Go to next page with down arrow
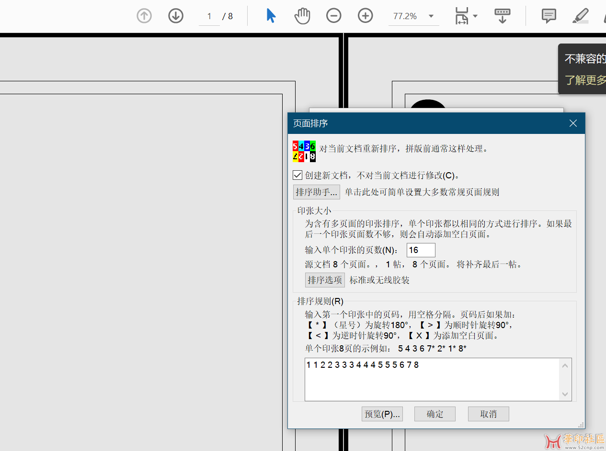Screen dimensions: 606x451 [x=176, y=16]
